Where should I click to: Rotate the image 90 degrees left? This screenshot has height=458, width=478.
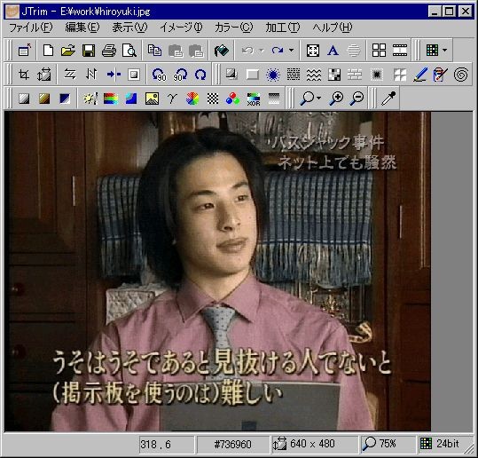(159, 75)
